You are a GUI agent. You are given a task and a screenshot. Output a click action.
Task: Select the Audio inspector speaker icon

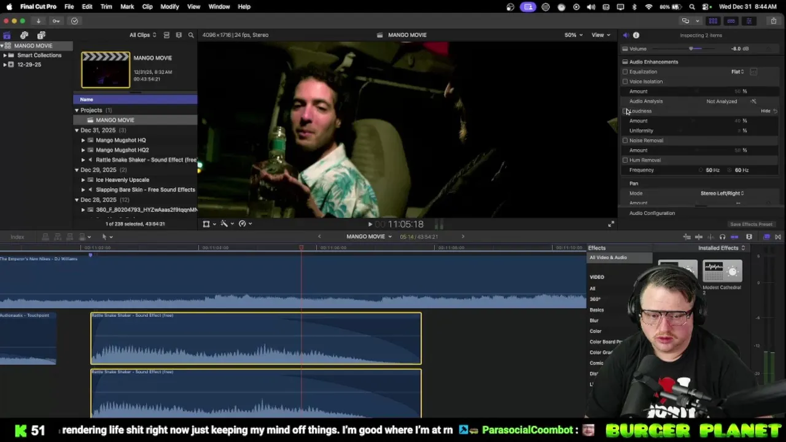(x=625, y=35)
